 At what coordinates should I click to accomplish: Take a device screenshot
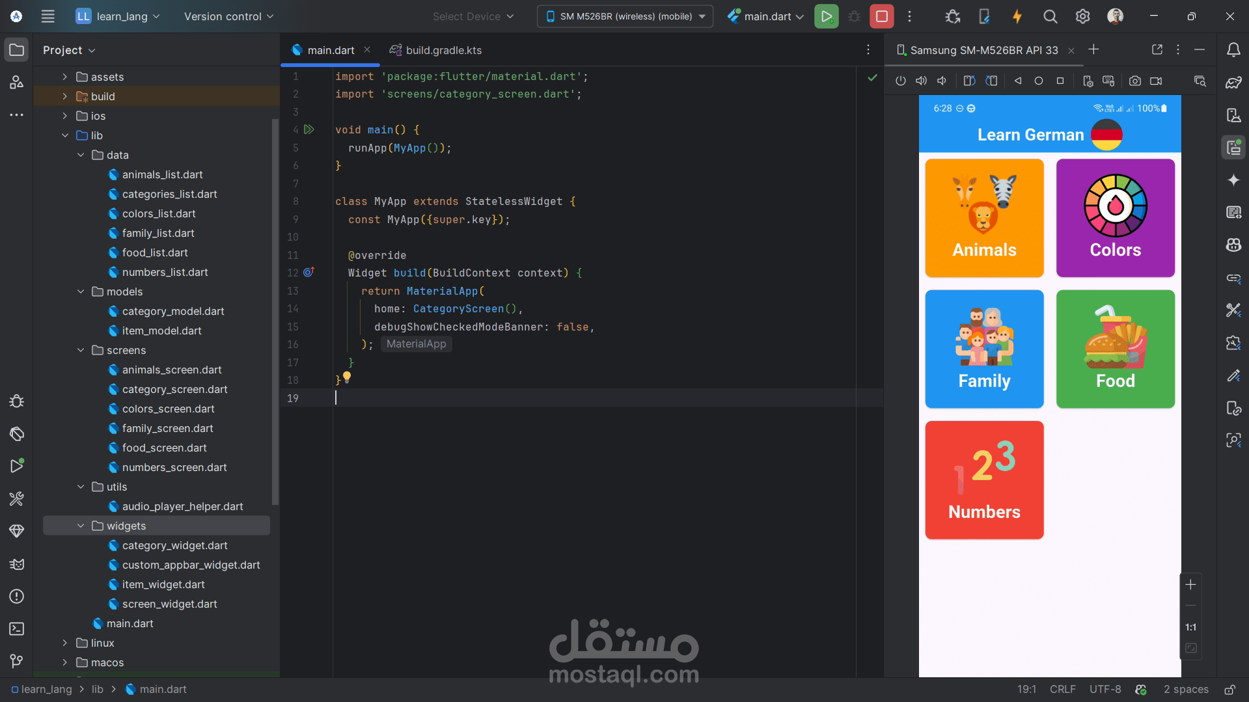[1134, 81]
